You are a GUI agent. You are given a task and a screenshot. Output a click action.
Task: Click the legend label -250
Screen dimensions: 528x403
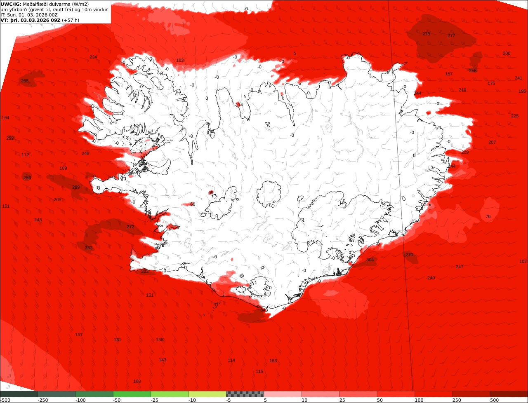[43, 400]
